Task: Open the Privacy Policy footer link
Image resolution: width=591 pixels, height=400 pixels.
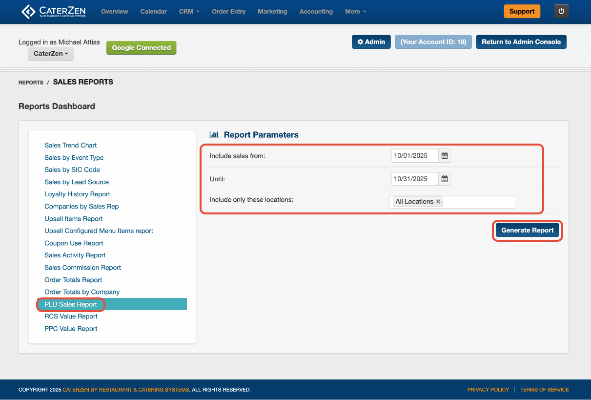Action: coord(488,390)
